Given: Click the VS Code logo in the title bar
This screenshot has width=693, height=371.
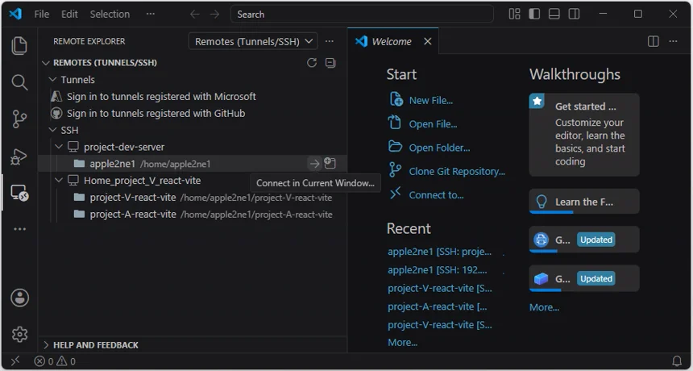Looking at the screenshot, I should click(15, 14).
